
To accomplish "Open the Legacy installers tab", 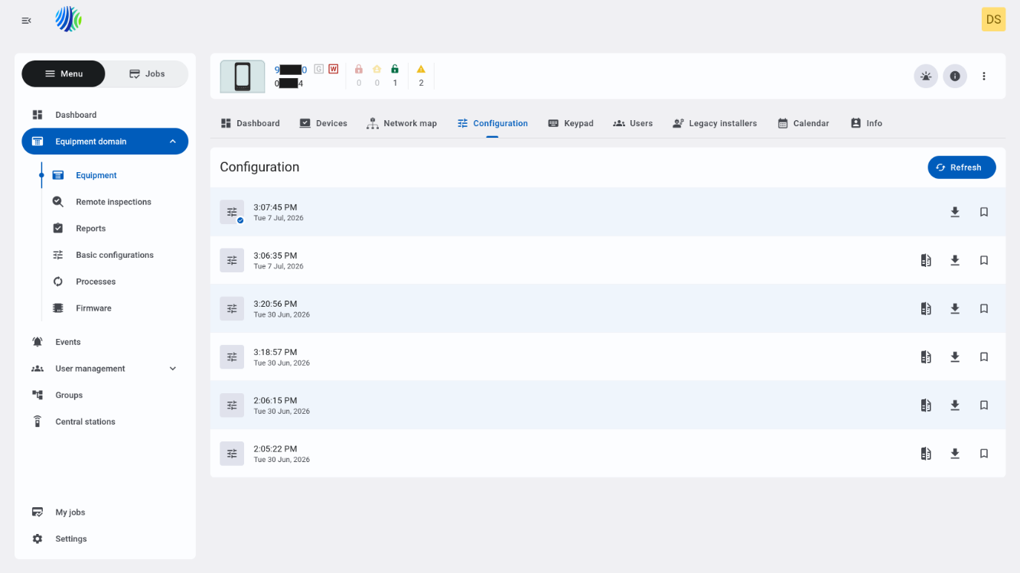I will coord(715,123).
